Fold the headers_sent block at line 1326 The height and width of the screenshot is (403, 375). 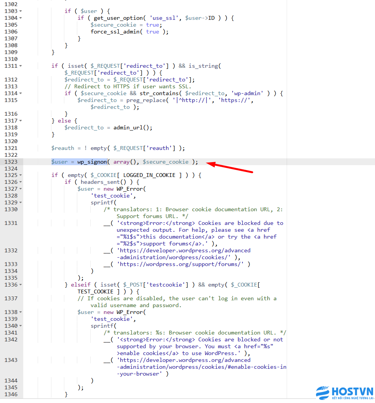tap(21, 182)
